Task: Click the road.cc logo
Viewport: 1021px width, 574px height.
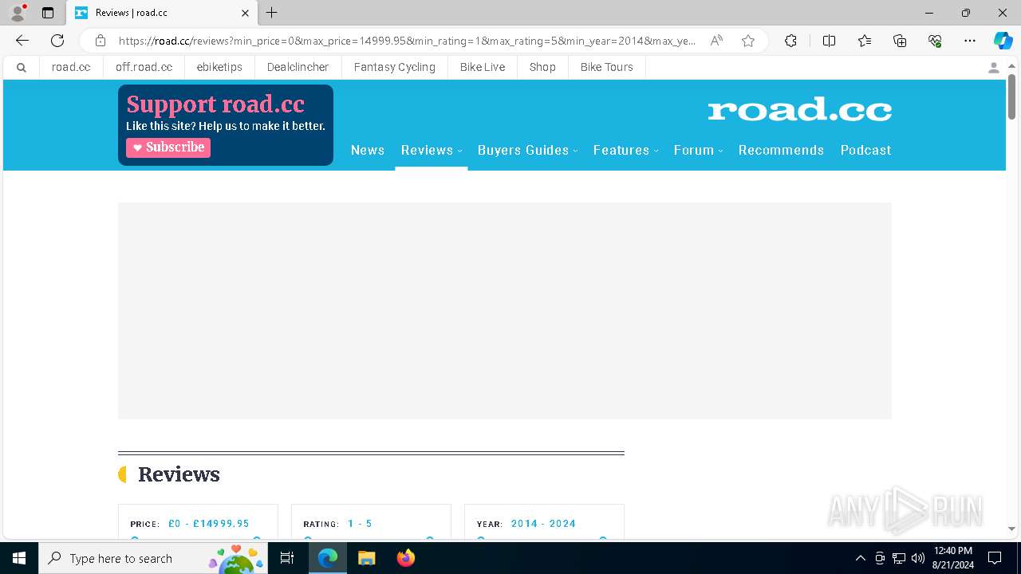Action: click(x=799, y=109)
